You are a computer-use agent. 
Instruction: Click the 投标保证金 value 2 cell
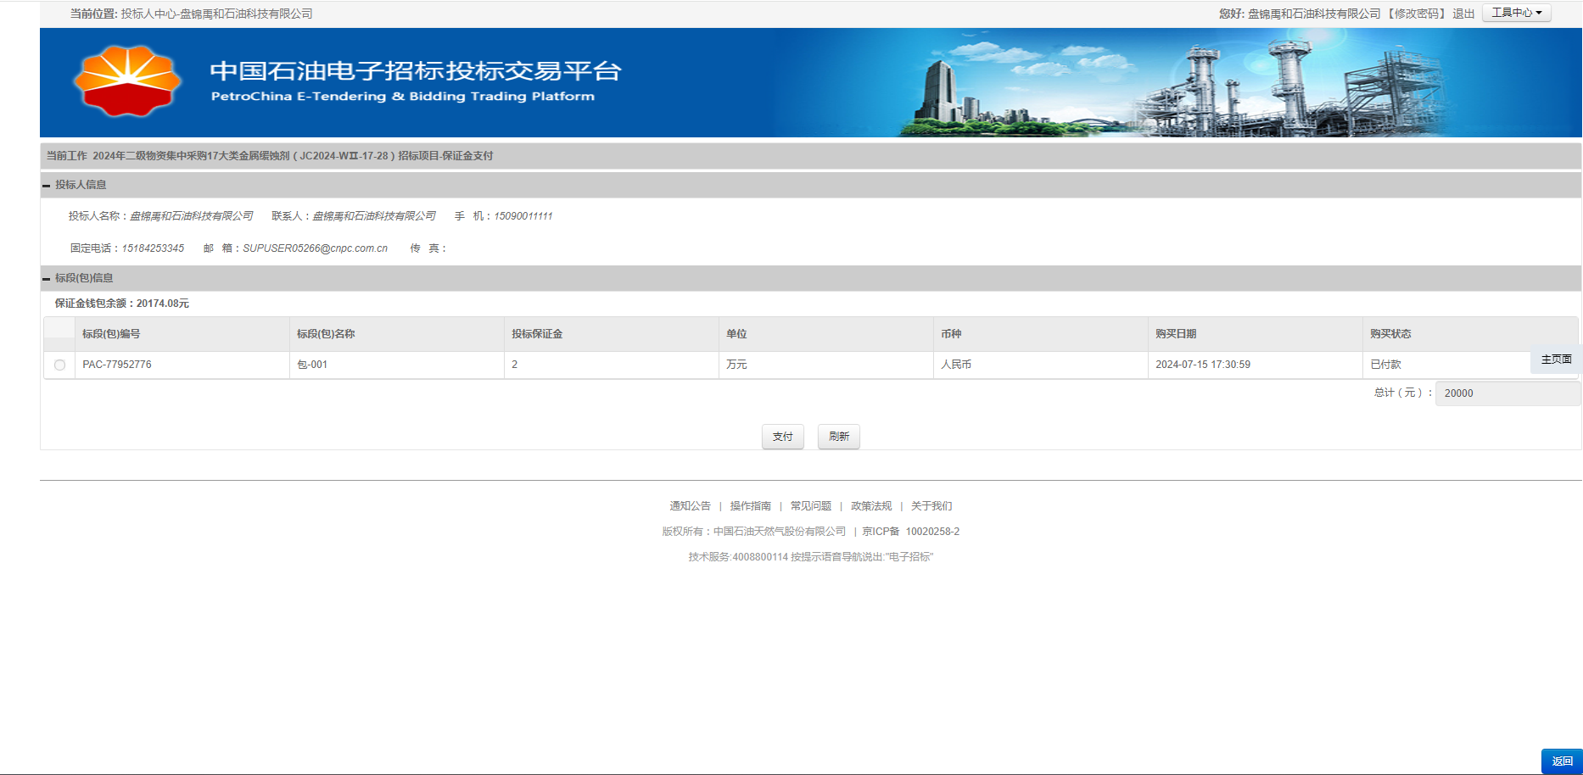pos(612,365)
